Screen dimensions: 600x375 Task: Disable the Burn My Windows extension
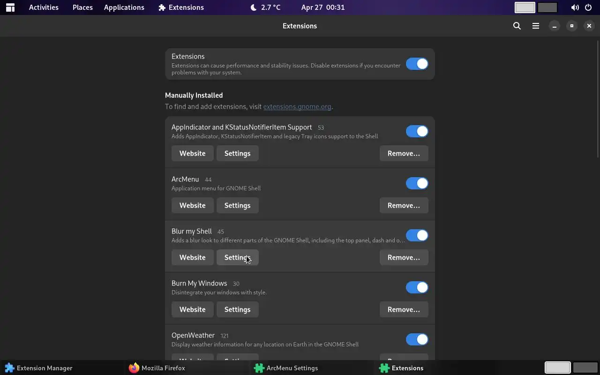click(x=417, y=287)
